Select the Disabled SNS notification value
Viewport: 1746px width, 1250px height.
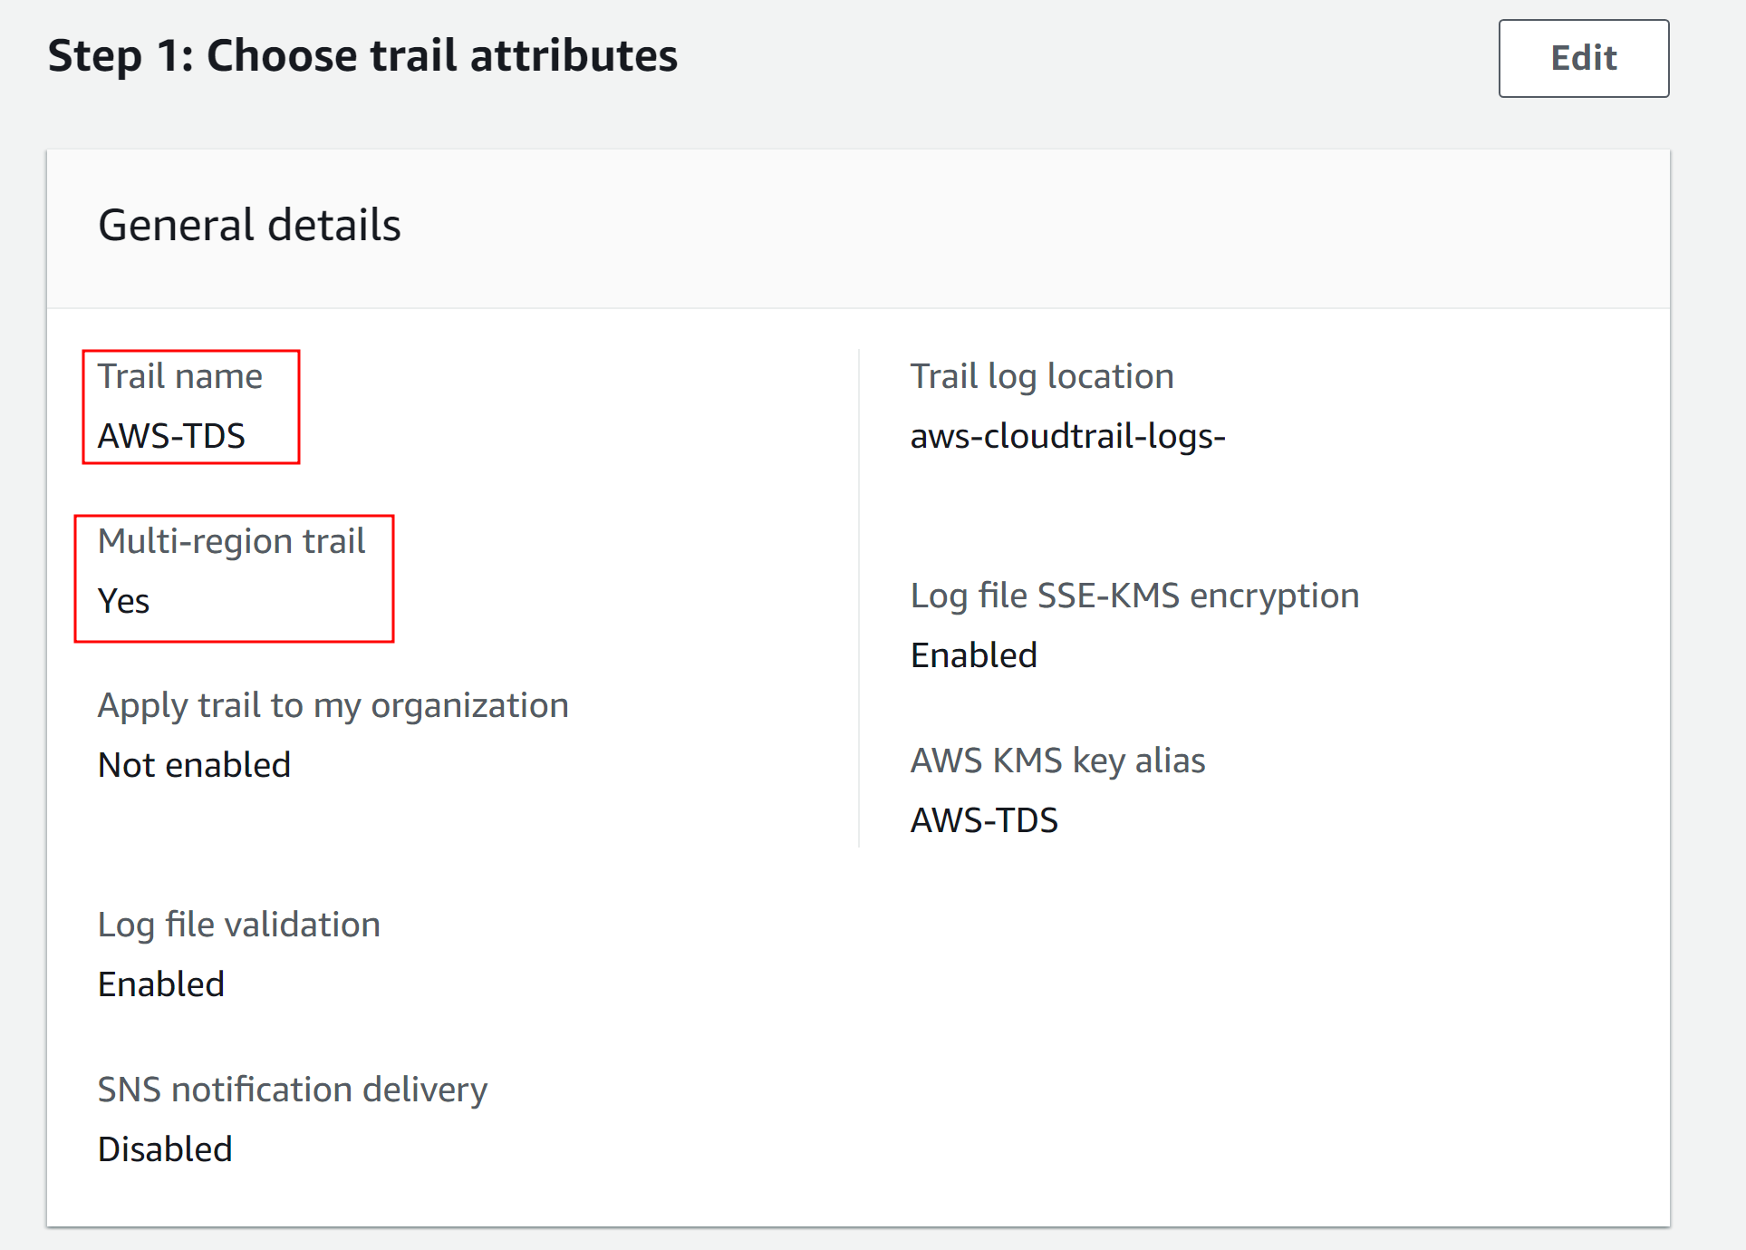coord(165,1149)
